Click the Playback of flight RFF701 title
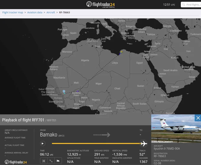Viewport: 201px width, 165px height. tap(23, 120)
